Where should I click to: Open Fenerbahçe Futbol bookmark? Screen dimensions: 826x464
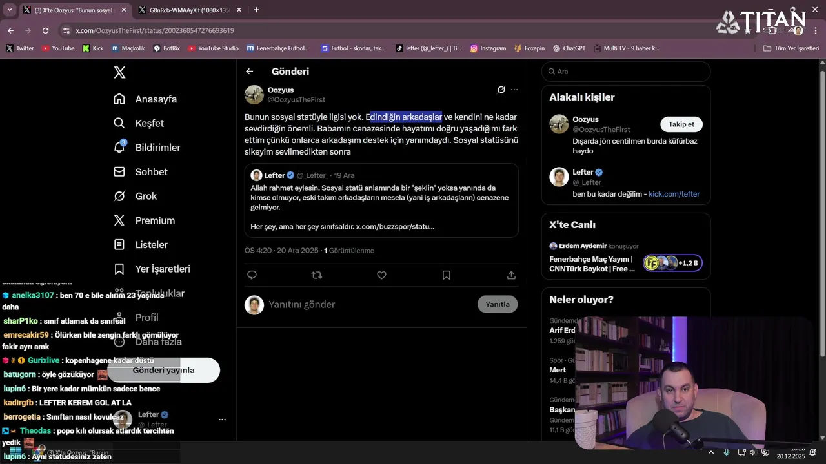coord(277,48)
